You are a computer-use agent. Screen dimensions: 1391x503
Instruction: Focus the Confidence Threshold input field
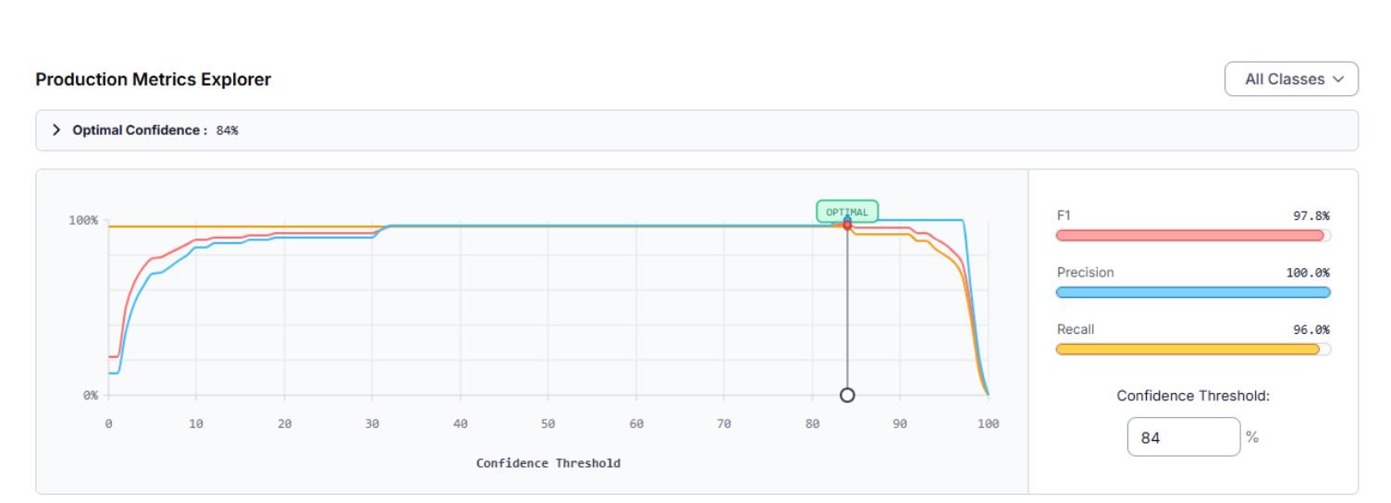coord(1183,437)
